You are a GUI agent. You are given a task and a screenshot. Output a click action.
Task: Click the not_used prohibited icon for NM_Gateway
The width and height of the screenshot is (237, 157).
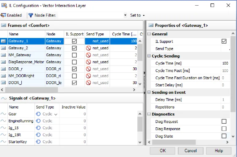coord(88,55)
